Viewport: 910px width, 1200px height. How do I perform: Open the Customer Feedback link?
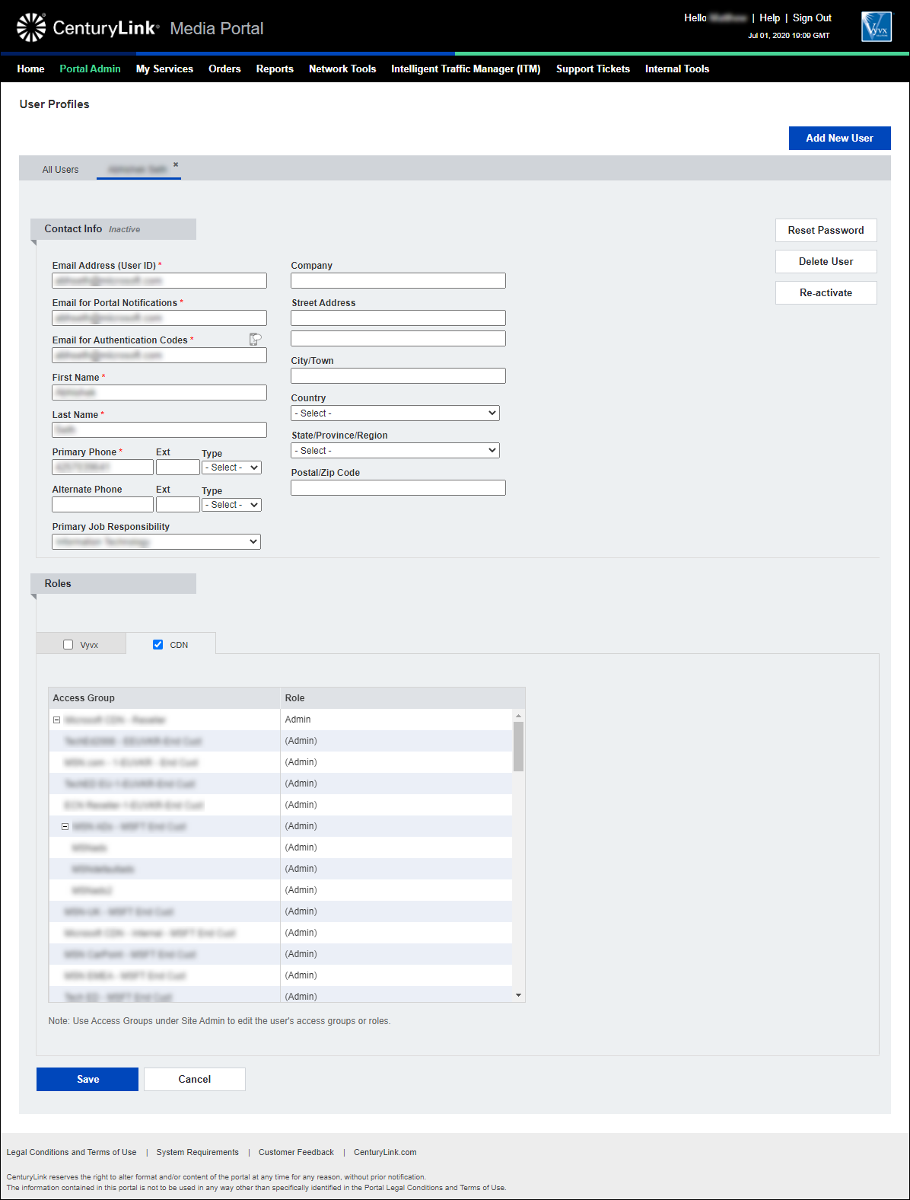[296, 1152]
